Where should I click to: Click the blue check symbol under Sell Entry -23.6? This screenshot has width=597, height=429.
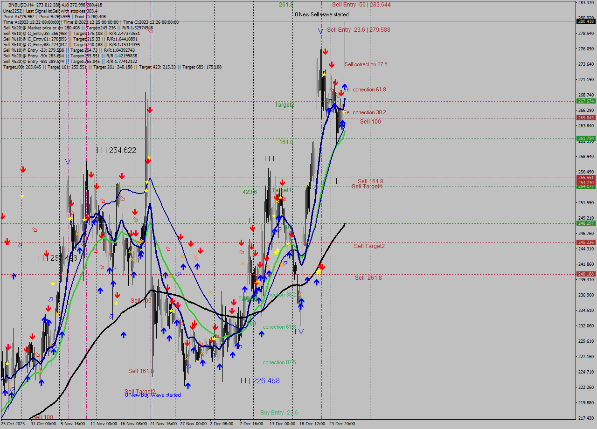coord(320,31)
